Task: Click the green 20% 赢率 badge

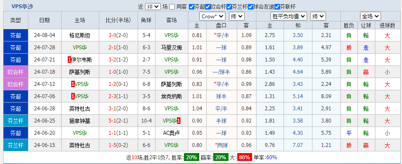Action: tap(221, 157)
